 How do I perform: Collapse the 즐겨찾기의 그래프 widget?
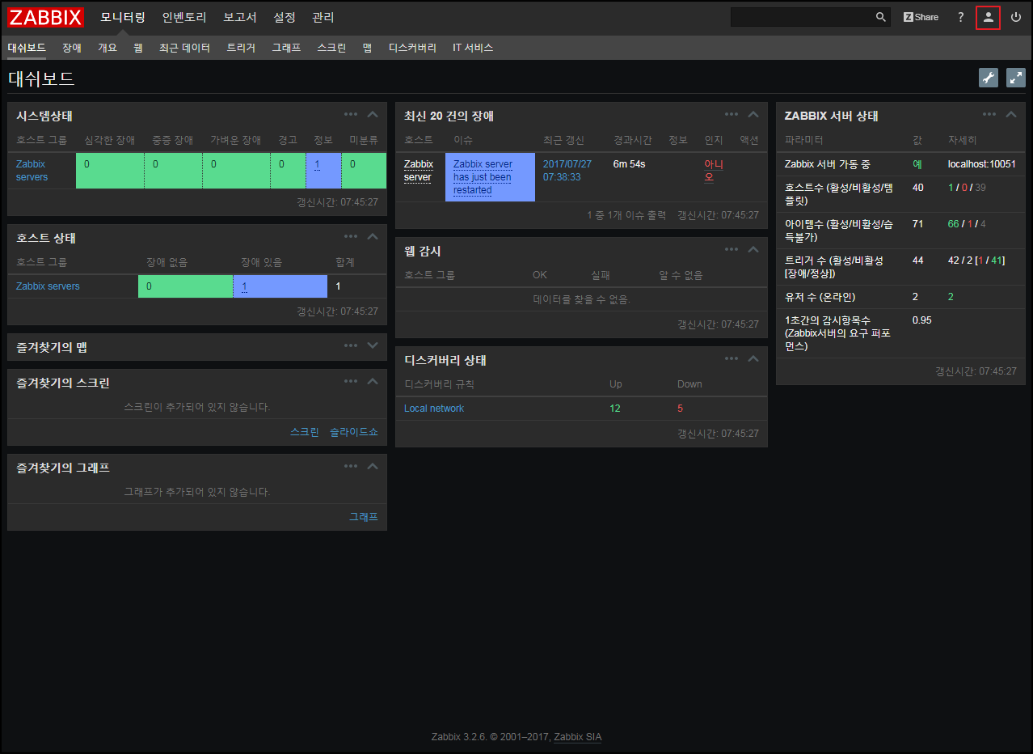click(373, 466)
